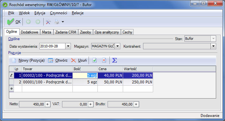Screen dimensions: 225x121
Task: Open the Widok menu
Action: (x=24, y=13)
